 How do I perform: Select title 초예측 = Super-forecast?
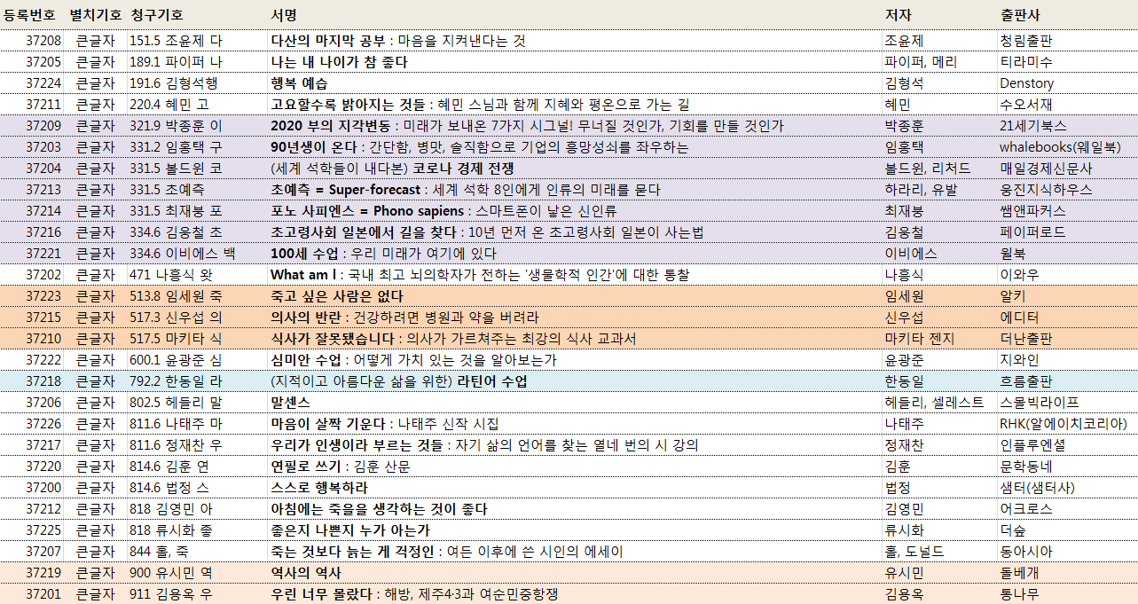coord(344,190)
